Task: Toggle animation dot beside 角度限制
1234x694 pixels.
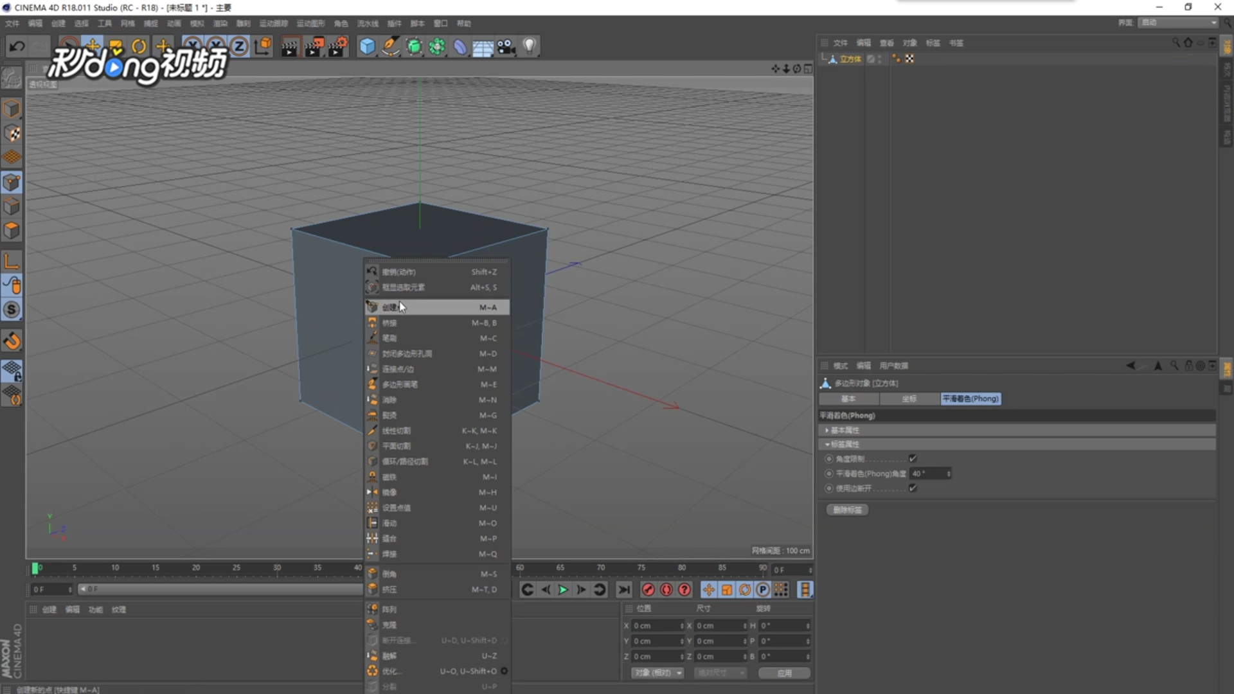Action: coord(829,459)
